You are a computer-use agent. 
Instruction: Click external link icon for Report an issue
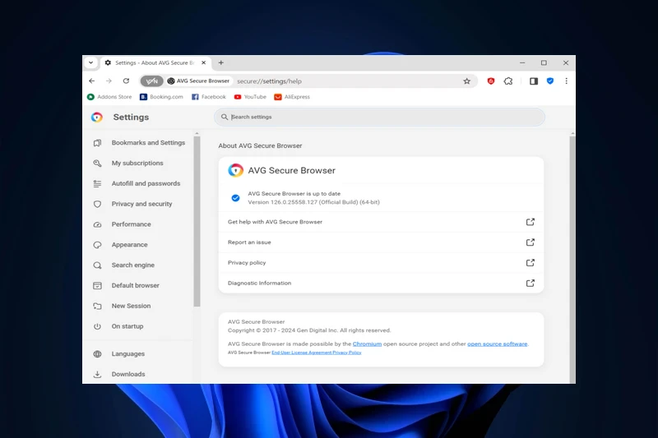tap(531, 242)
